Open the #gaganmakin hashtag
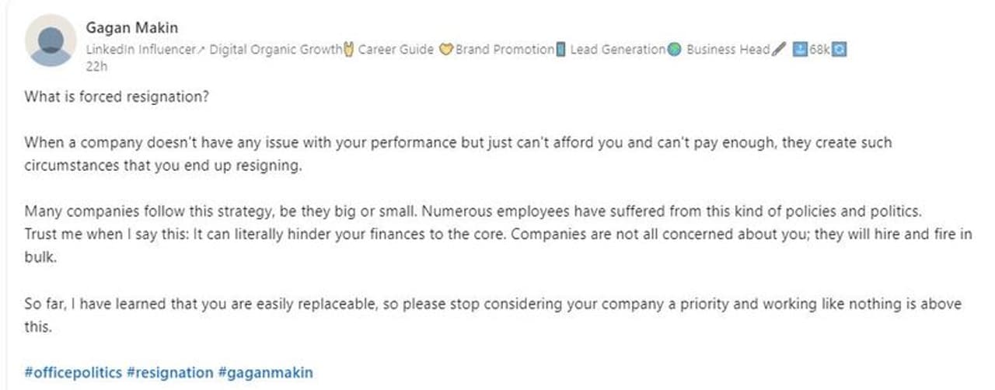 (x=265, y=372)
